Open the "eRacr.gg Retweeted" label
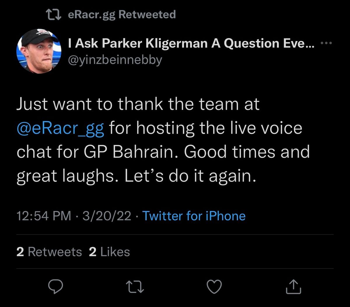350x307 pixels. pyautogui.click(x=122, y=15)
